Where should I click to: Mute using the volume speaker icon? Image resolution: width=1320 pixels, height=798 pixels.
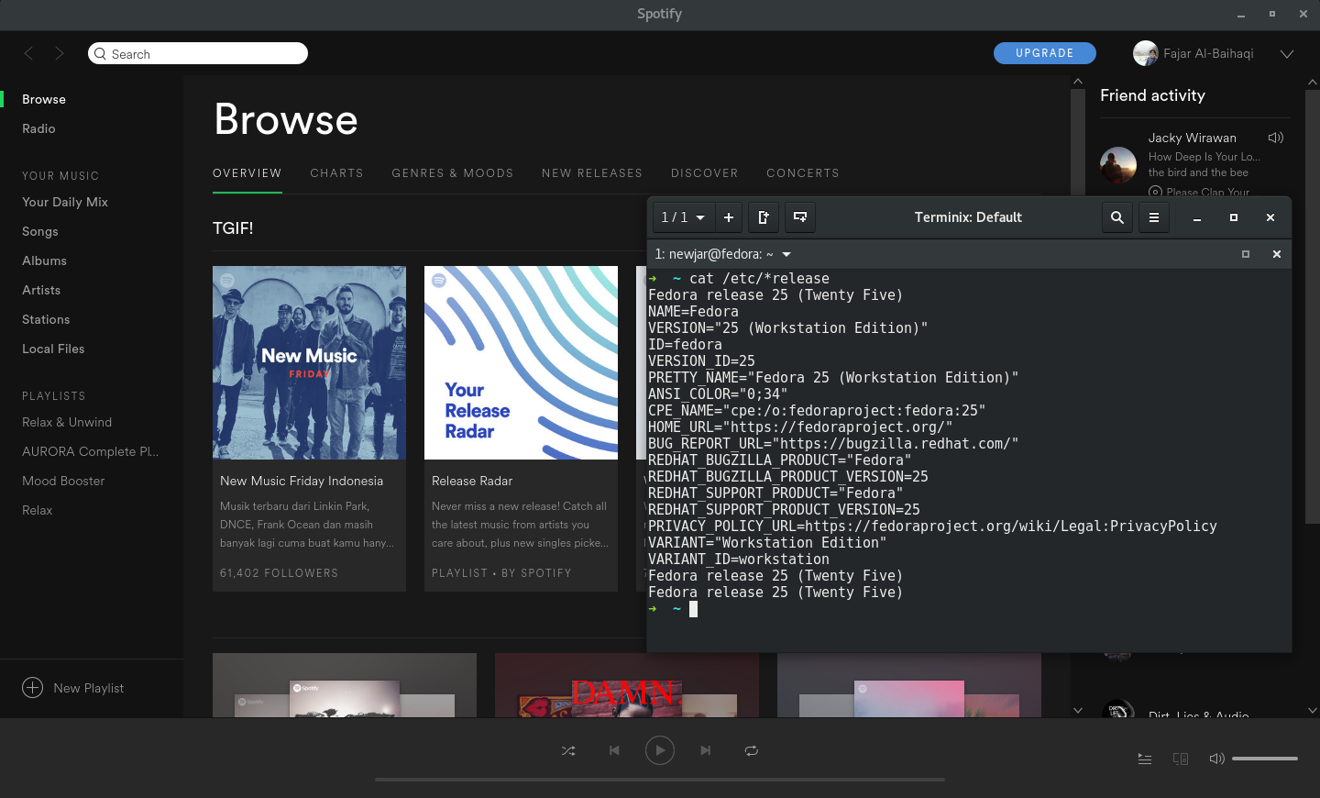tap(1217, 759)
